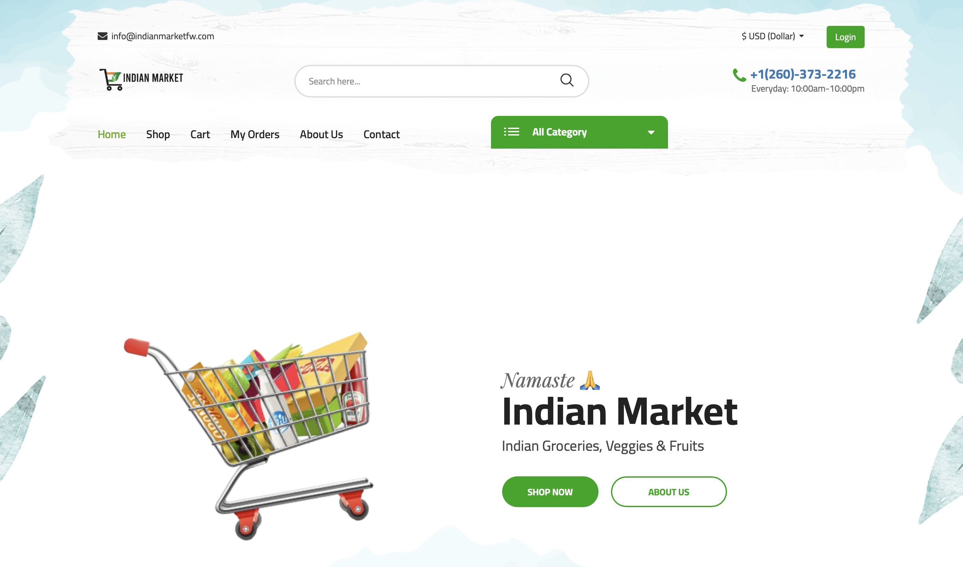Open the USD (Dollar) currency selector
963x567 pixels.
click(x=773, y=36)
